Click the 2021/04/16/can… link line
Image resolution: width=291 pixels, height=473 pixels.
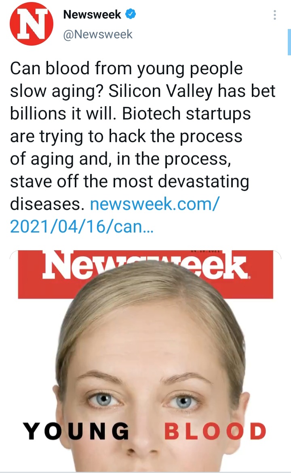click(82, 226)
